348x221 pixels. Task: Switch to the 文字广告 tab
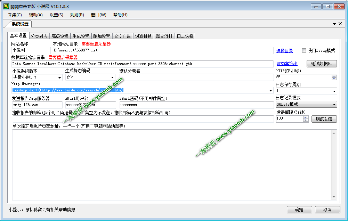pyautogui.click(x=122, y=36)
